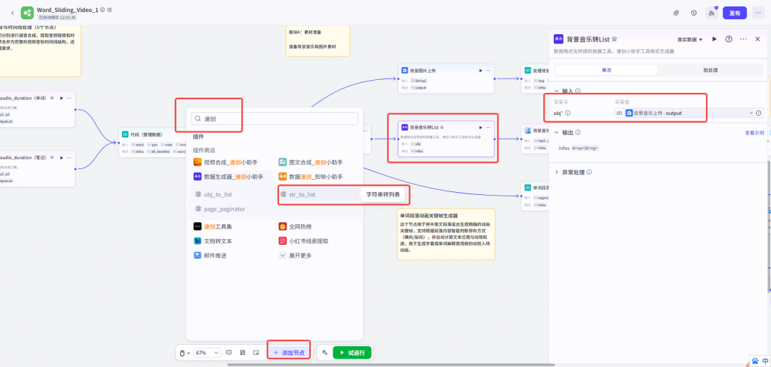Open side panel more options ellipsis

[743, 39]
